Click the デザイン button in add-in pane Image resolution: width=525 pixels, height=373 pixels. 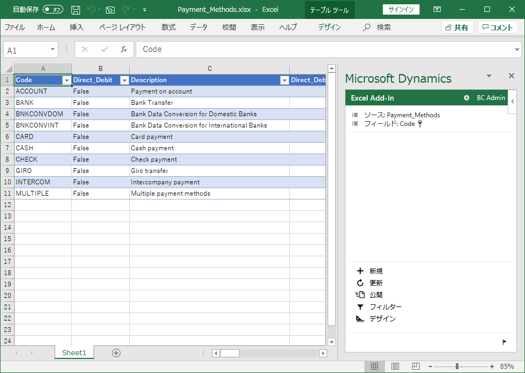(x=376, y=319)
